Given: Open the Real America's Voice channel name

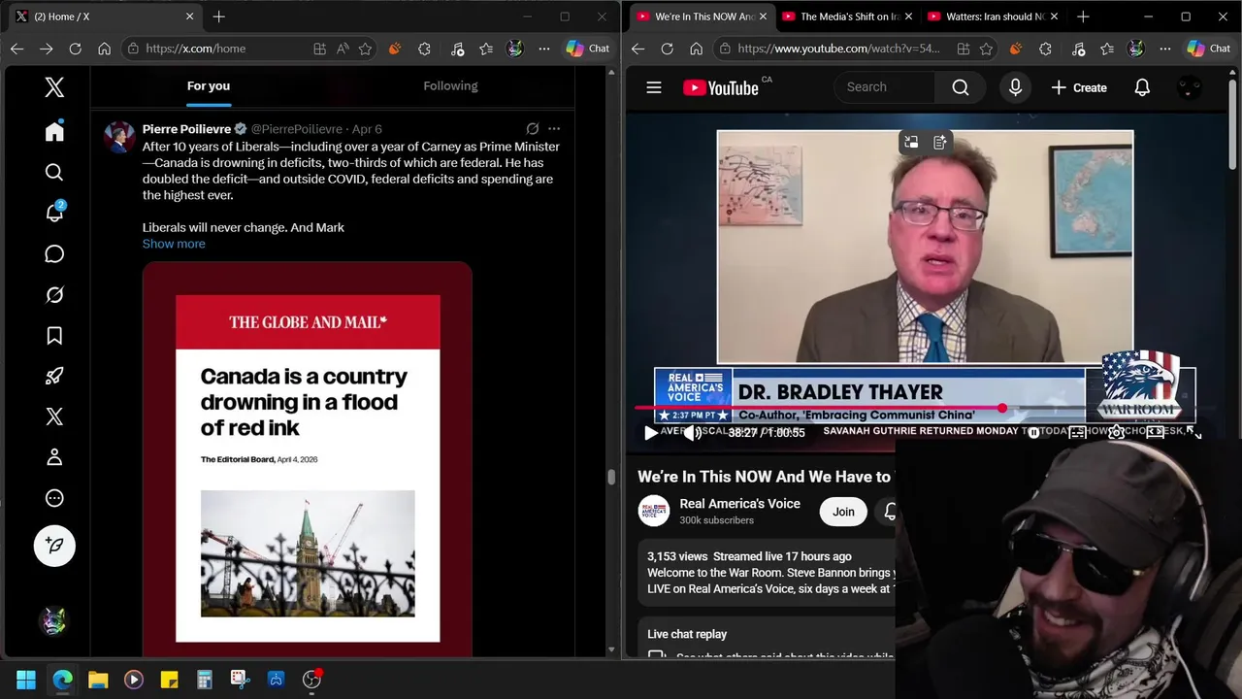Looking at the screenshot, I should [739, 504].
